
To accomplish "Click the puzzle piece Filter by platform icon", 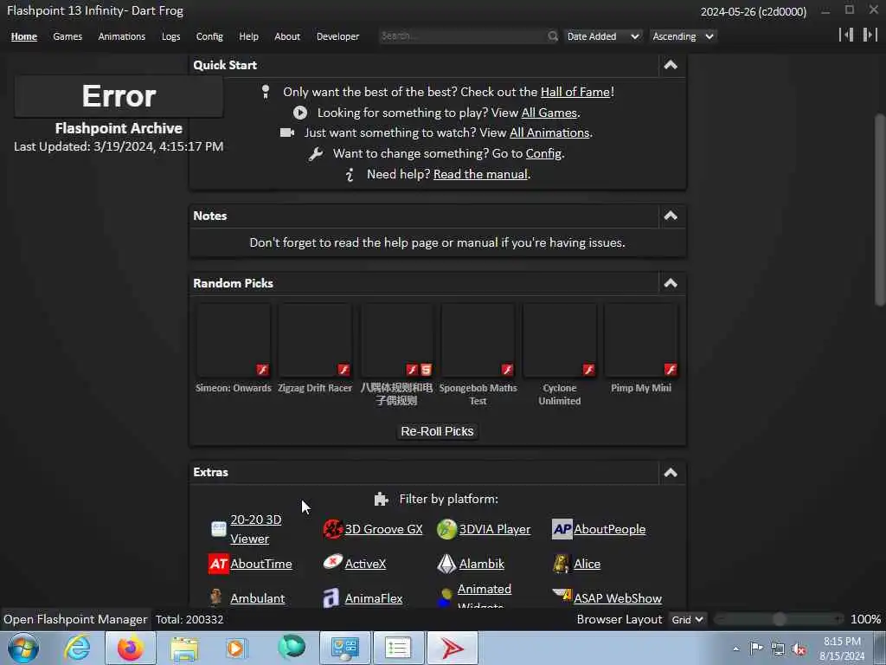I will pyautogui.click(x=382, y=499).
